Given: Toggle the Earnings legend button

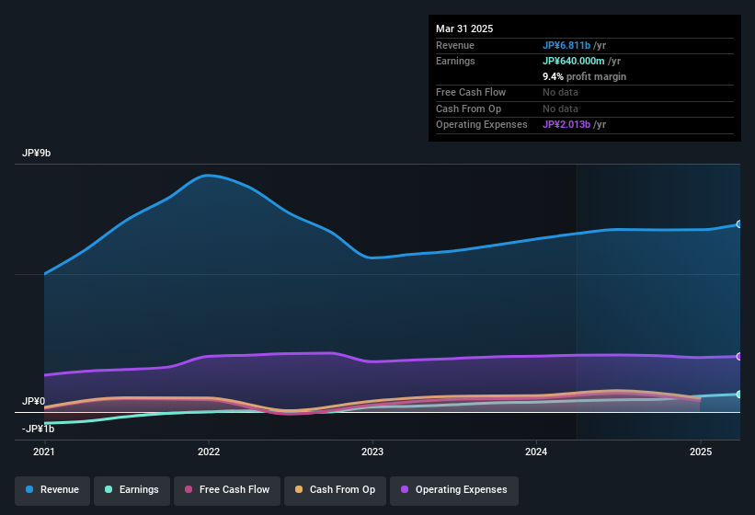Looking at the screenshot, I should coord(132,490).
